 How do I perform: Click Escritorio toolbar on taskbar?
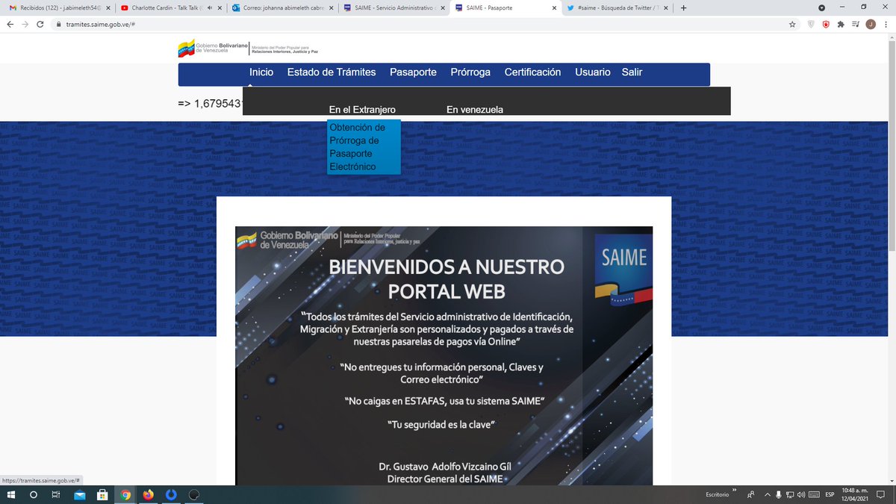(x=718, y=495)
